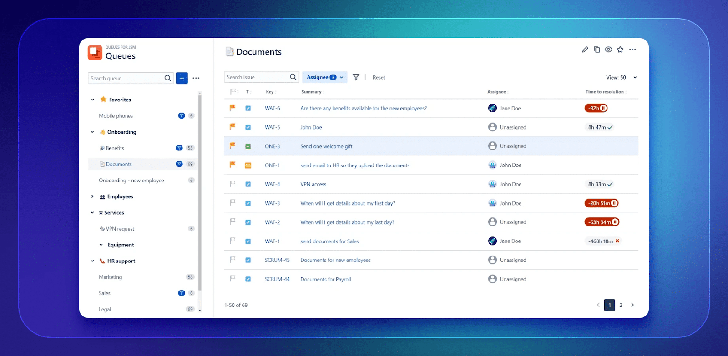Click task type icon for WAT-6
The image size is (728, 356).
248,108
